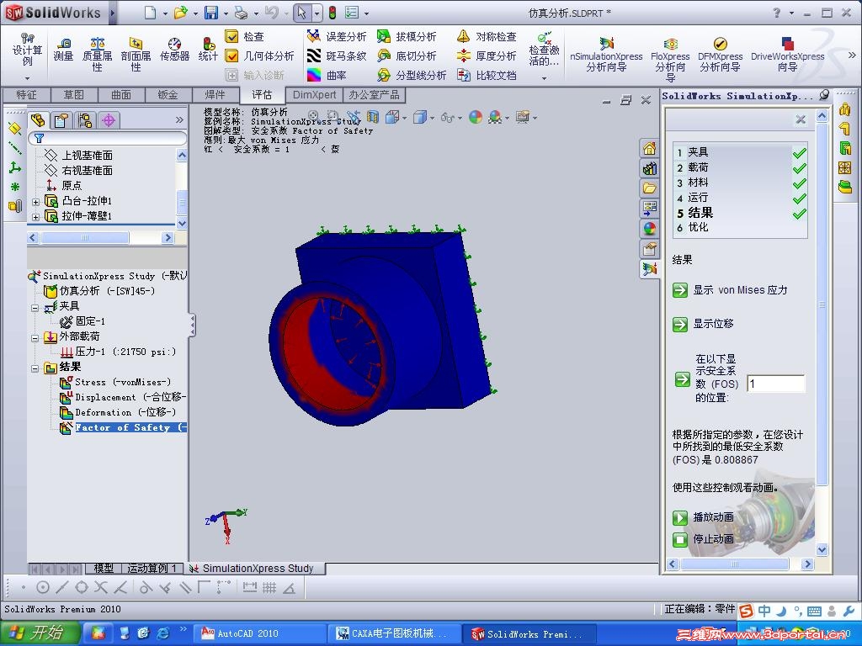The image size is (862, 646).
Task: Click the FOS value input field
Action: coord(775,384)
